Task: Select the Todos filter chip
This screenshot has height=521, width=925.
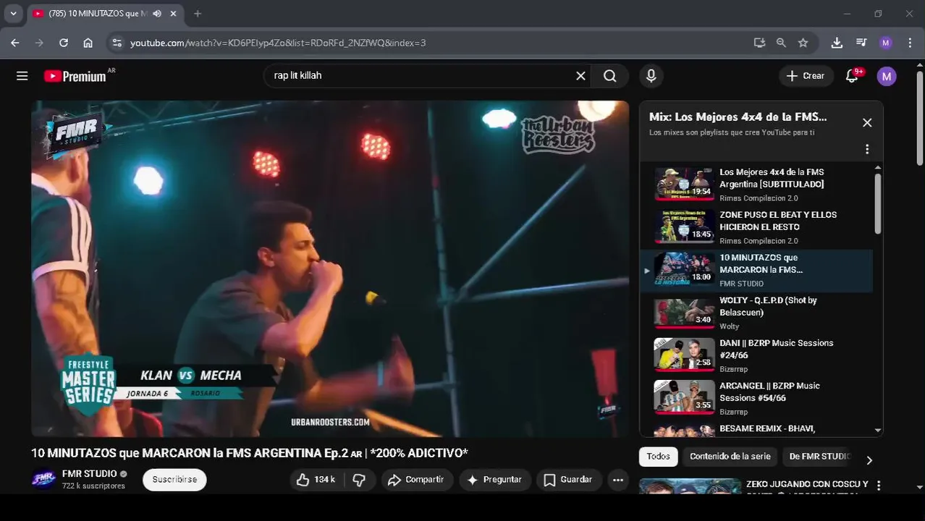Action: pyautogui.click(x=658, y=457)
